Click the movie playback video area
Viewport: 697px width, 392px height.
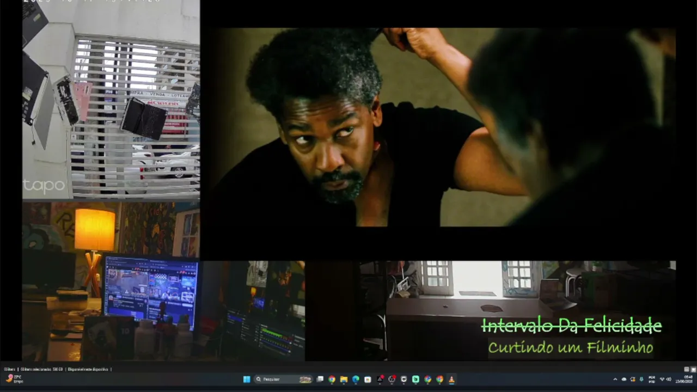[x=440, y=127]
